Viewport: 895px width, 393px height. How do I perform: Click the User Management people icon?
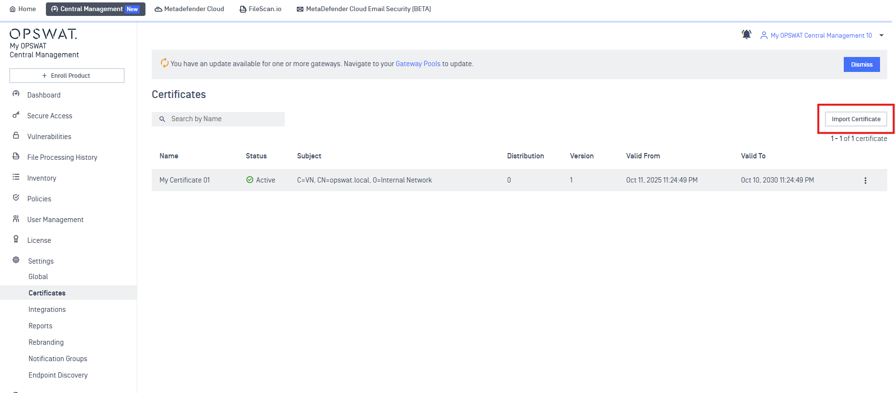[16, 219]
